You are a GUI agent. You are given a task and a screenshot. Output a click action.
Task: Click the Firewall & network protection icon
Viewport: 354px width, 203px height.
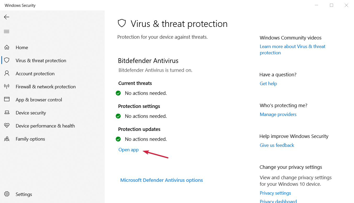(x=7, y=86)
